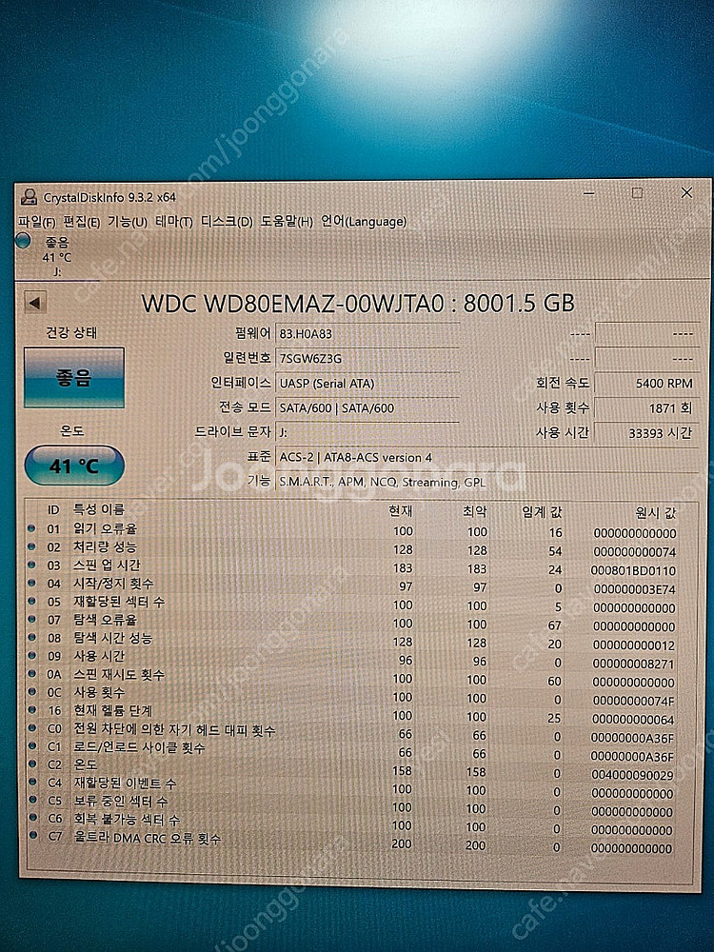Click raw value 000000003E74
The width and height of the screenshot is (714, 952).
(x=634, y=589)
